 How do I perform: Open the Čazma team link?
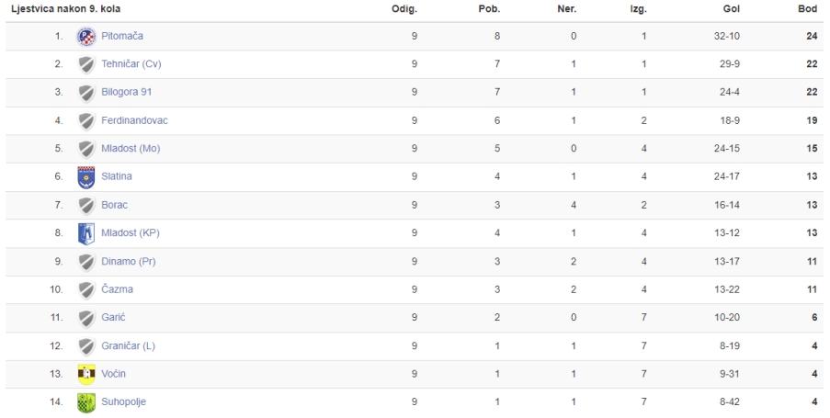[117, 289]
